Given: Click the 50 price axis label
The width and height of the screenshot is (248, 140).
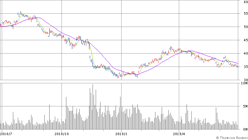Looking at the screenshot, I should pos(246,27).
